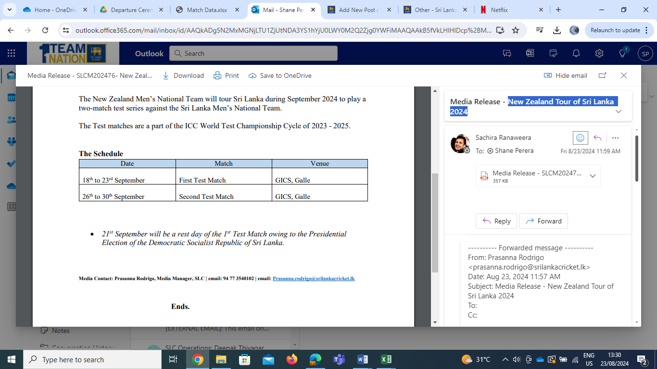This screenshot has width=657, height=369.
Task: Click the Outlook Search box
Action: pos(253,53)
